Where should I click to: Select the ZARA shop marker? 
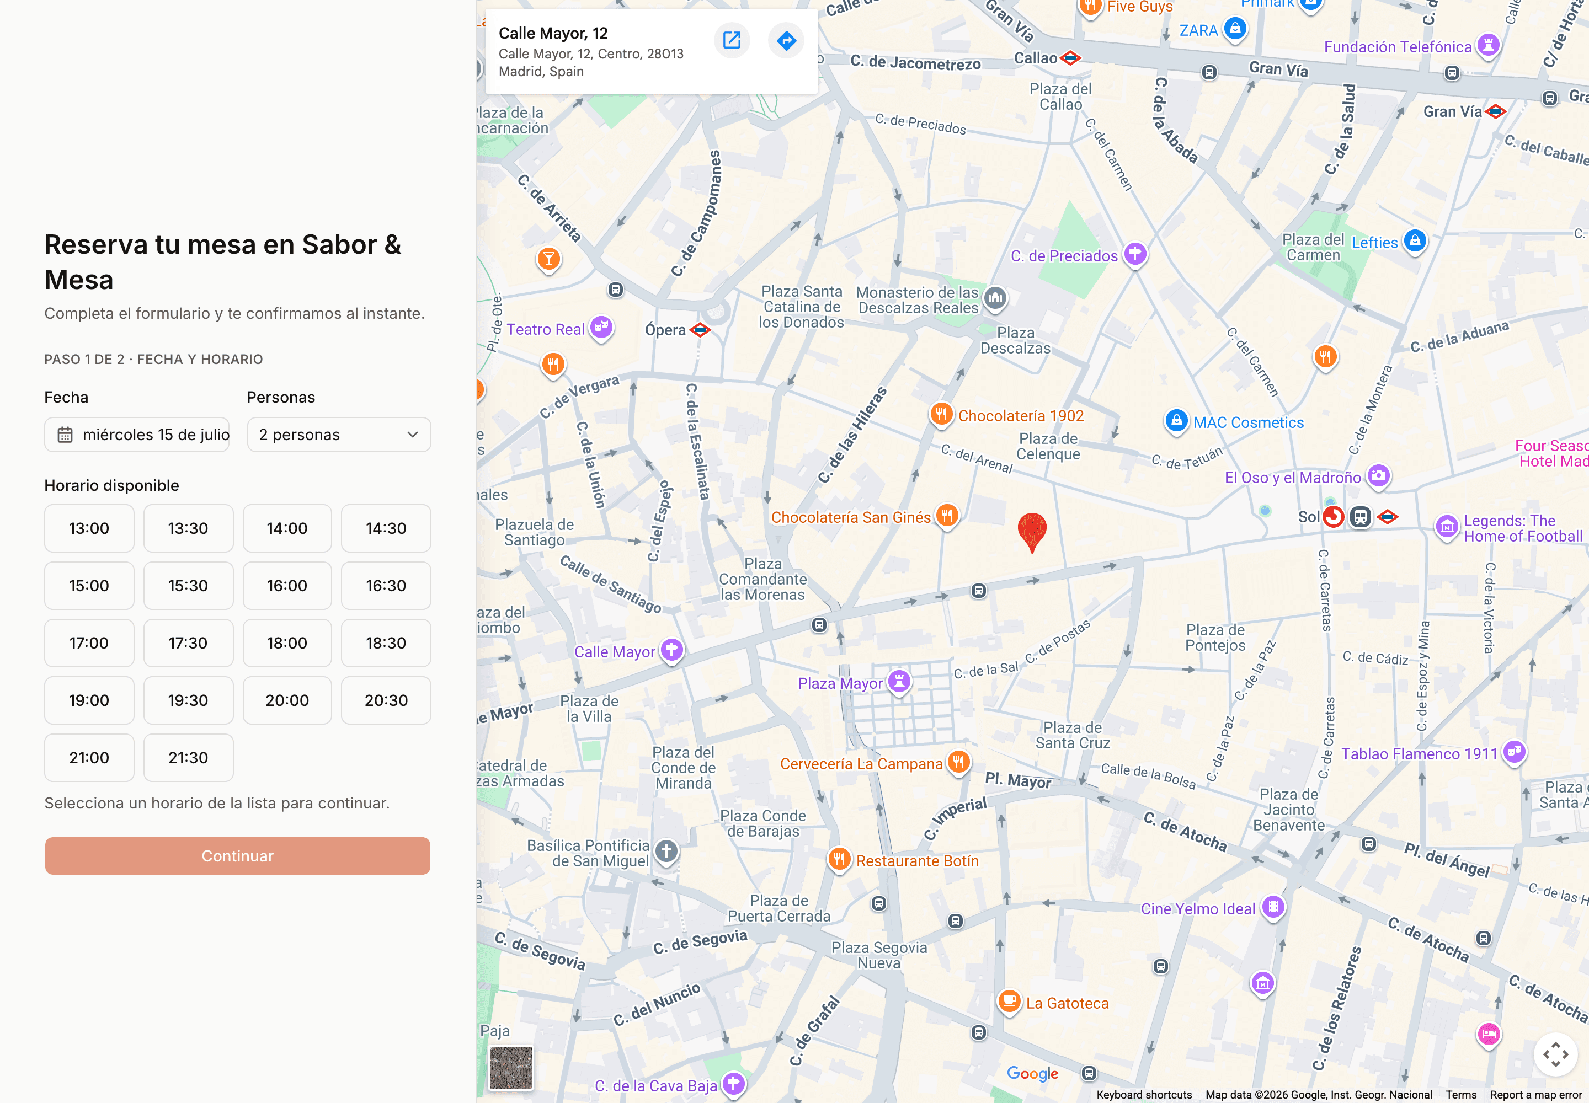click(x=1235, y=29)
